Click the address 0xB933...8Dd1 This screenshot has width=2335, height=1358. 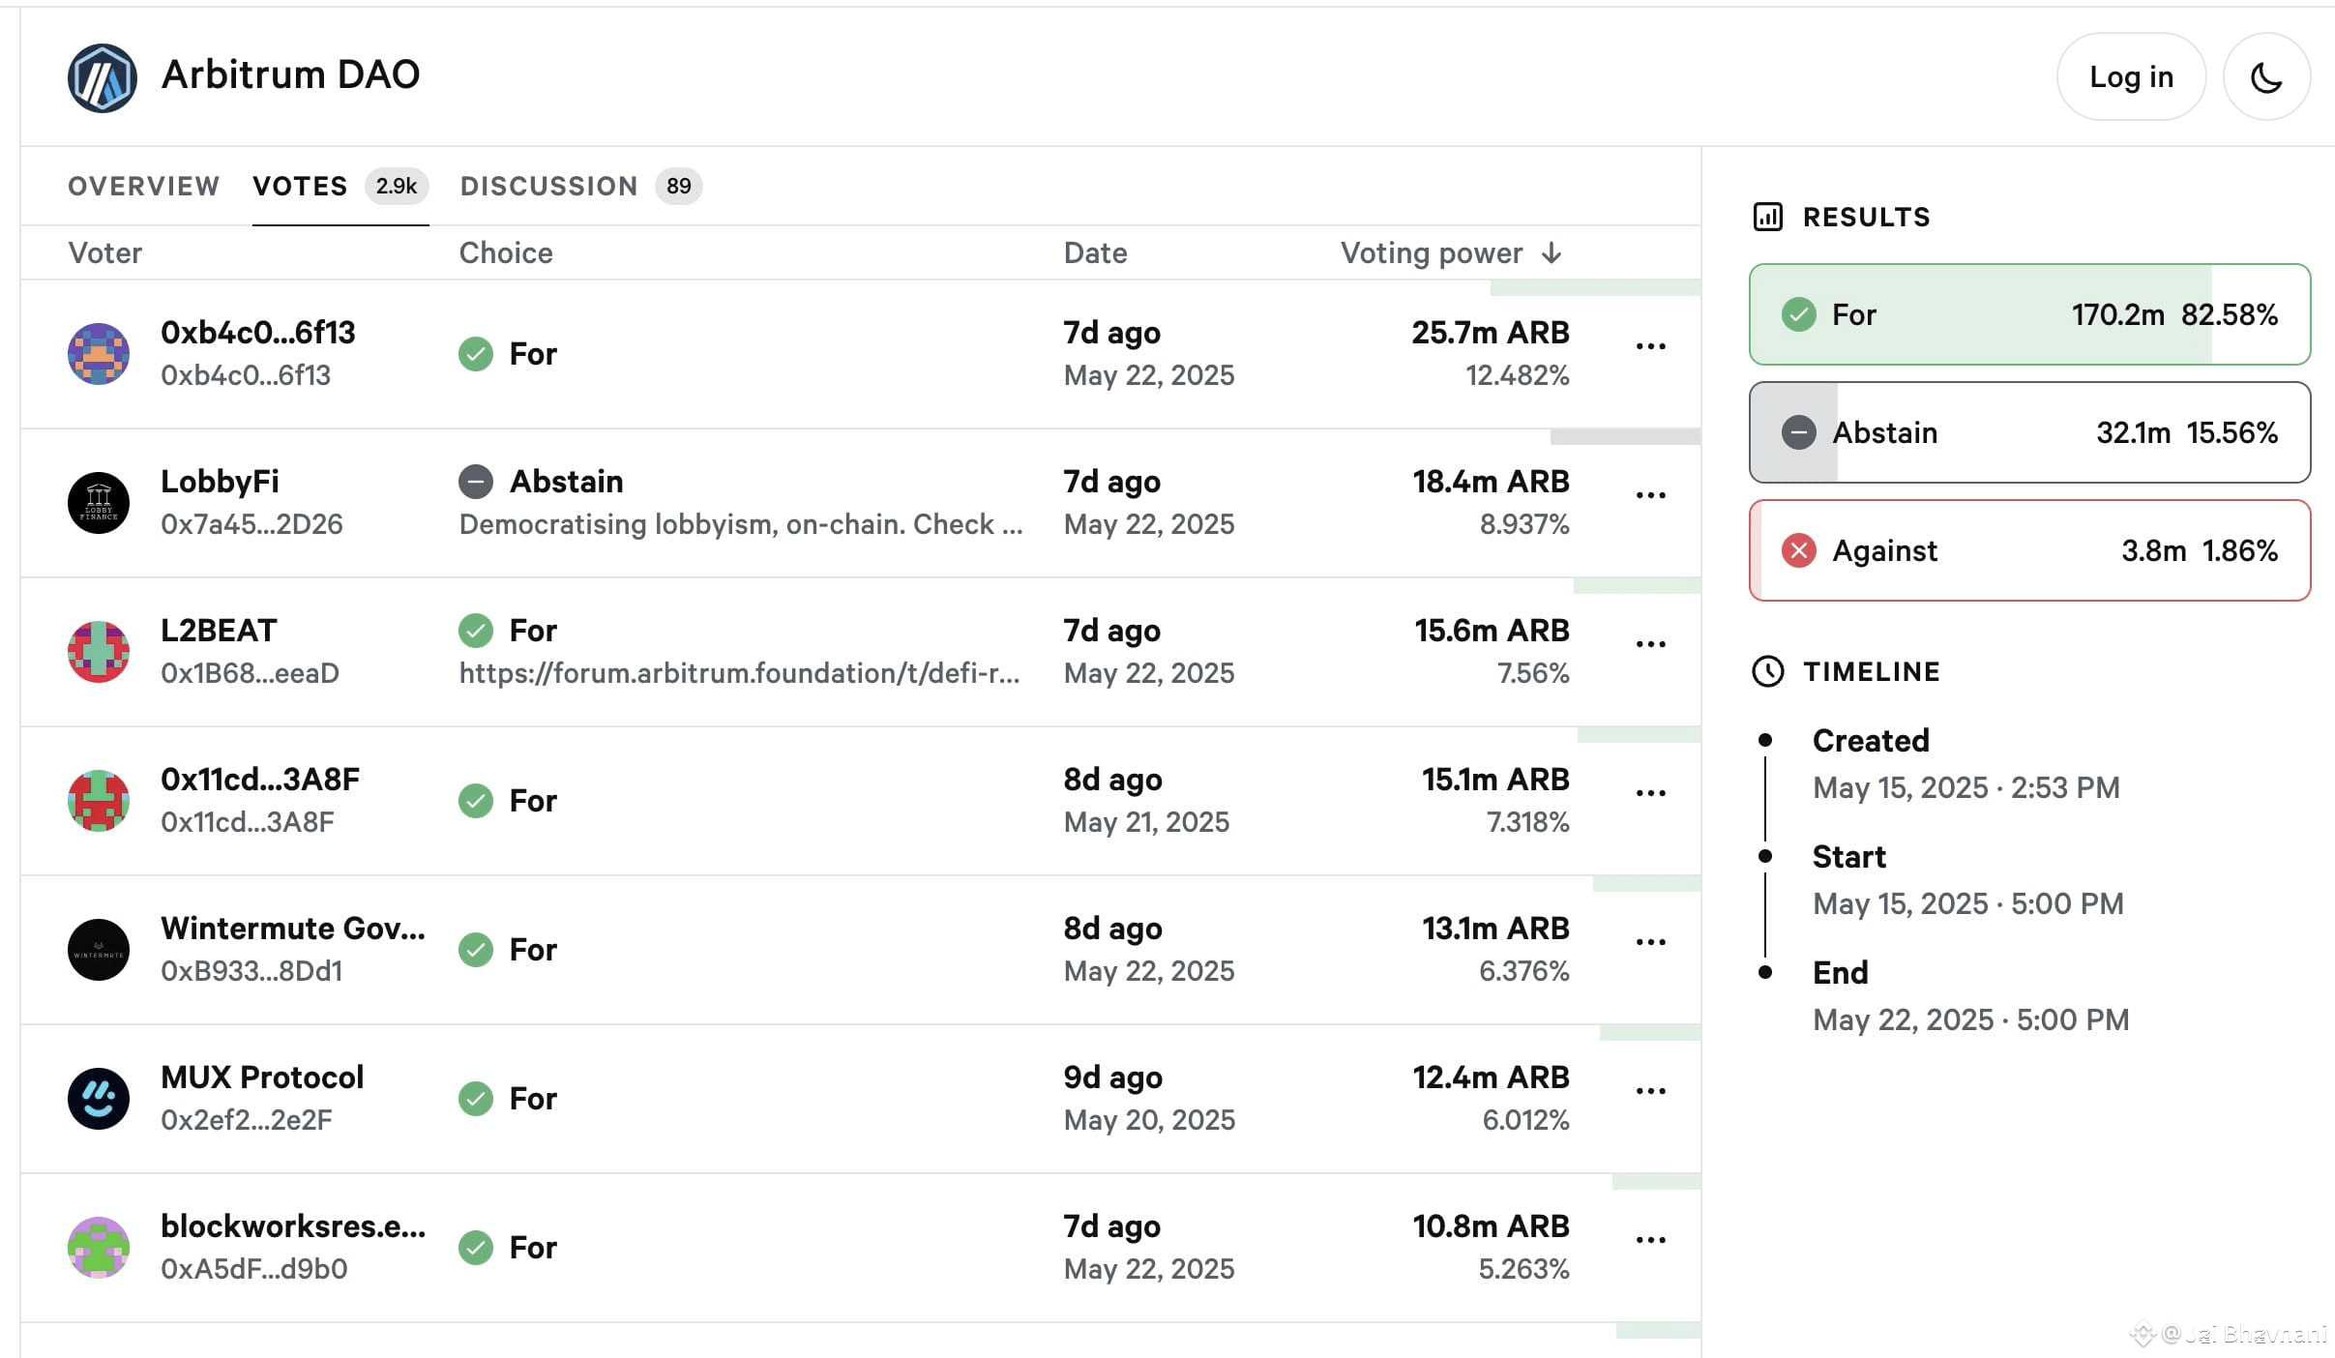(x=251, y=971)
